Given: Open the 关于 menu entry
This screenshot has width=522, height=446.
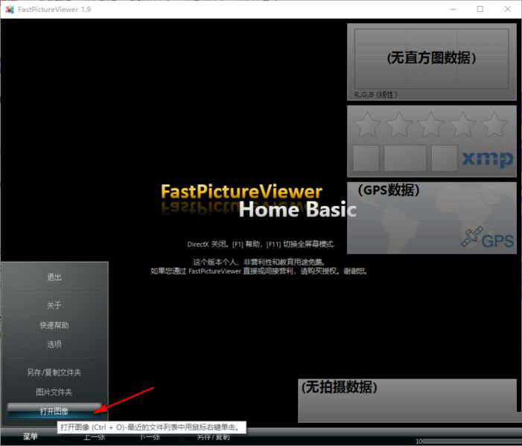Looking at the screenshot, I should (54, 305).
